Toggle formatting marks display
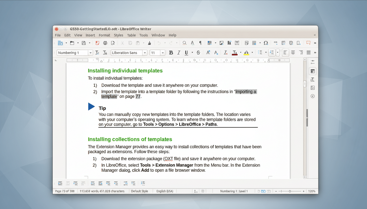Screen dimensions: 367x209 tap(200, 43)
